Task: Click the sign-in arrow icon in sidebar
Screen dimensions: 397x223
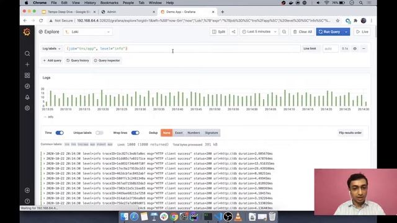Action: point(27,190)
